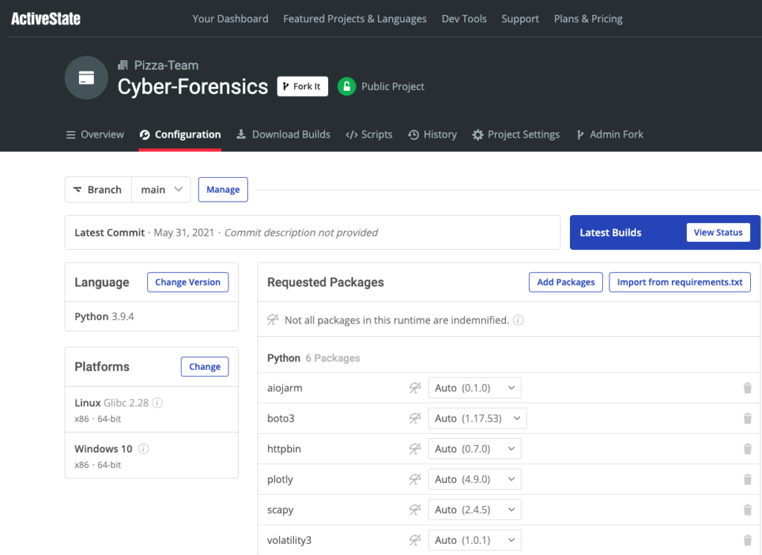Screen dimensions: 762x555
Task: Click the round project avatar icon
Action: [x=86, y=77]
